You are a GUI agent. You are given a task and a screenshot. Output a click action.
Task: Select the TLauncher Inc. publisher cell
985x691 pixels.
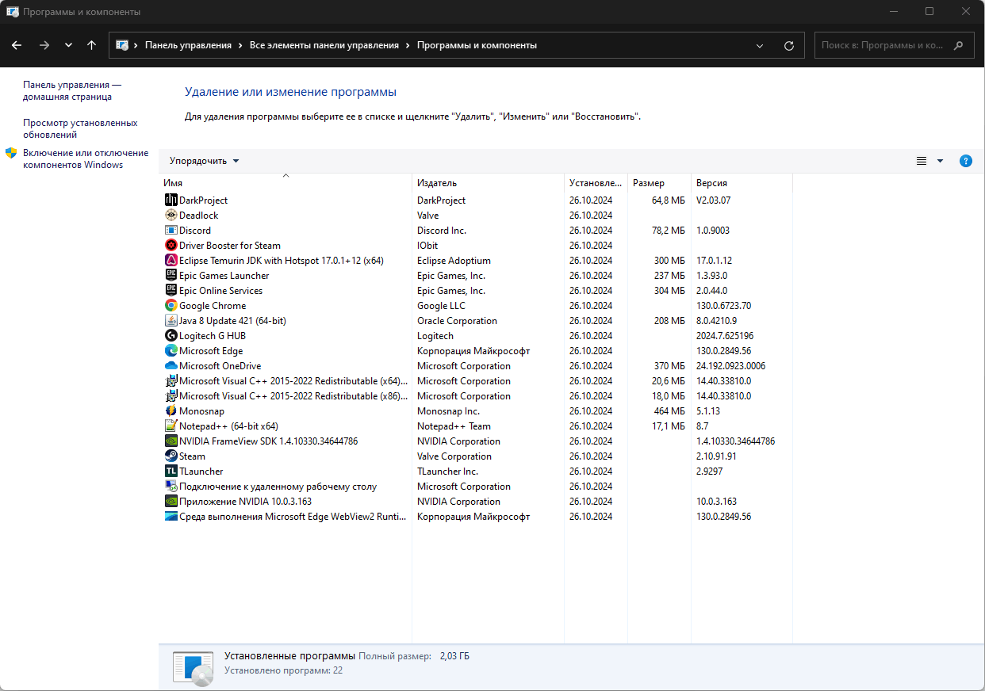pos(447,471)
